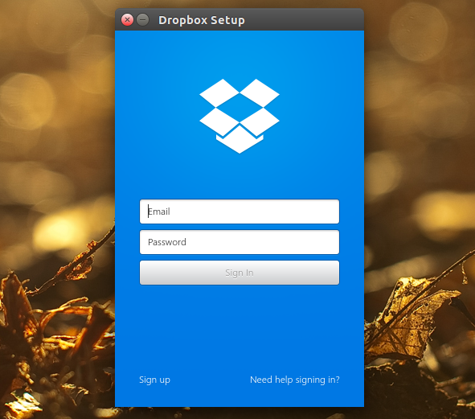Open the Need help signing in? link
475x419 pixels.
coord(295,380)
